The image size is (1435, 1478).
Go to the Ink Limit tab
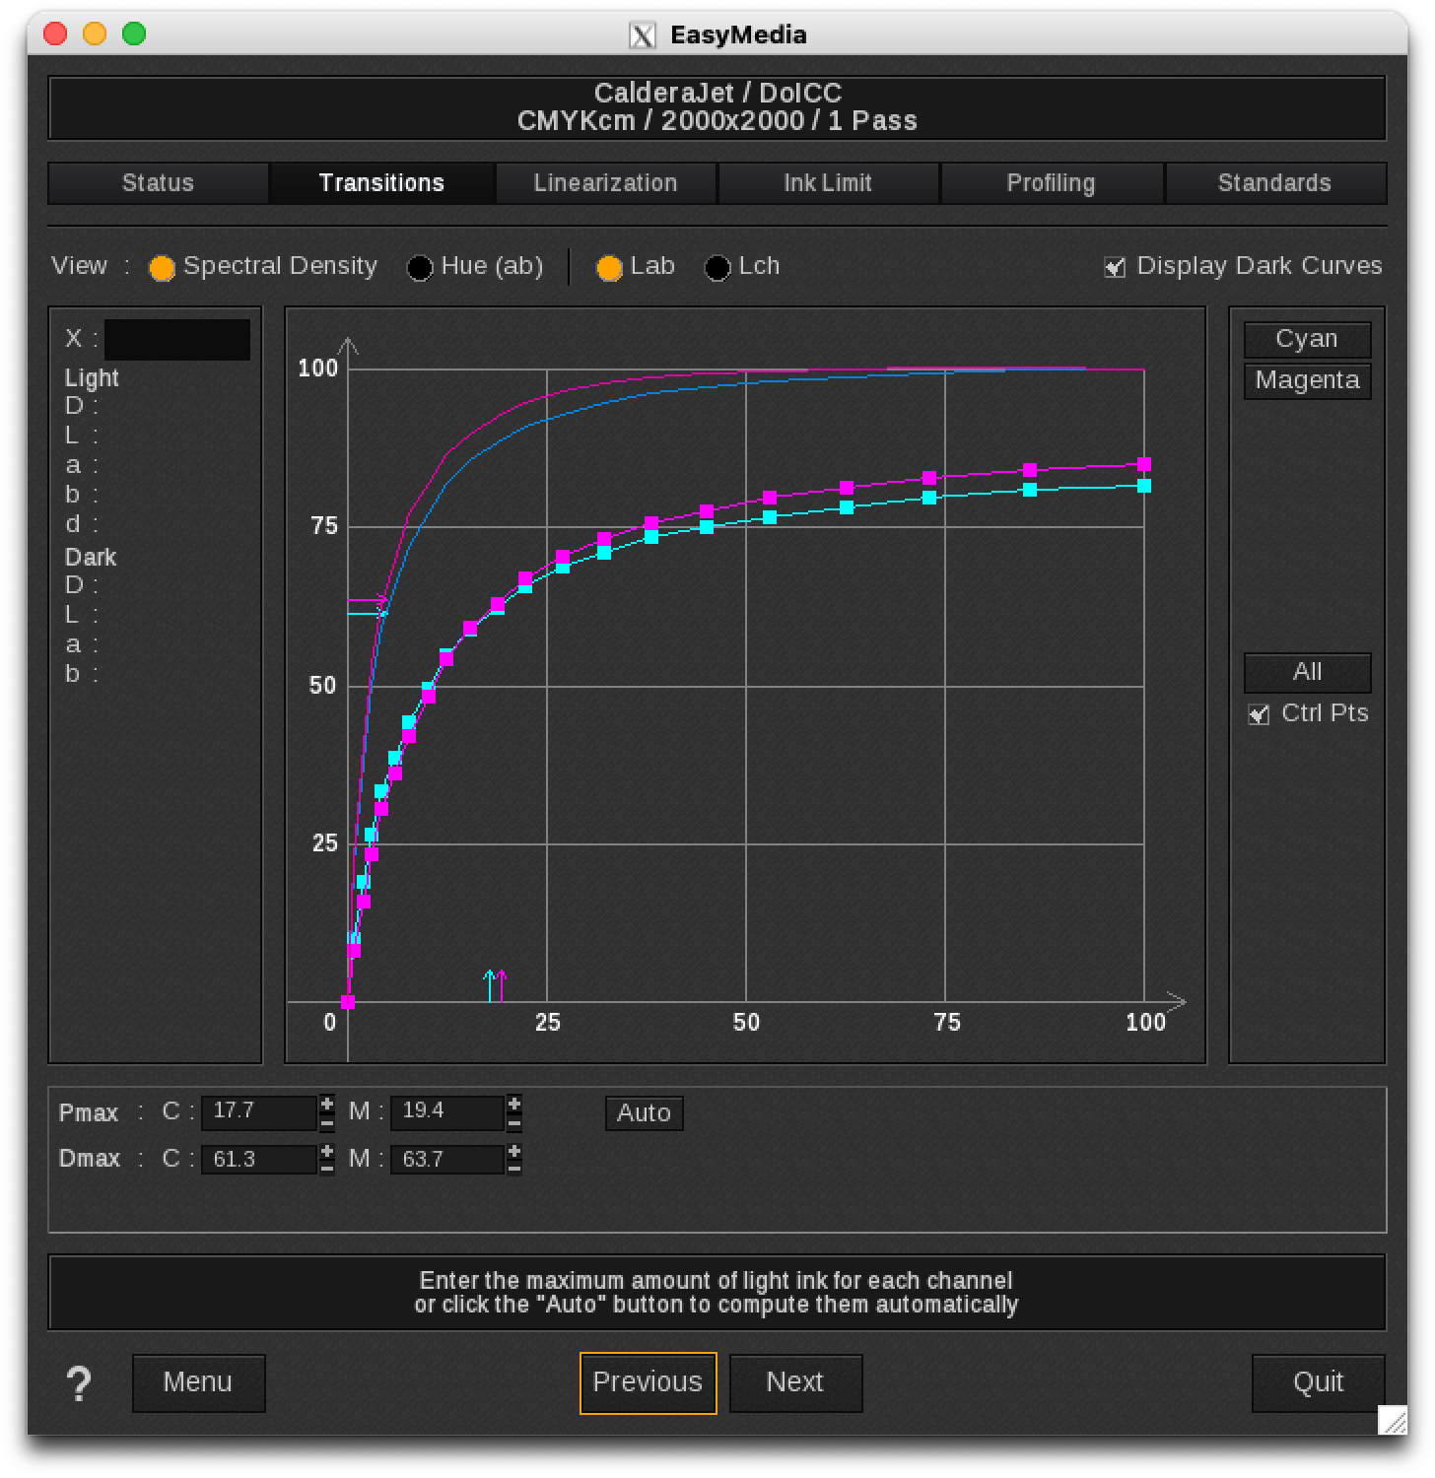click(x=828, y=183)
